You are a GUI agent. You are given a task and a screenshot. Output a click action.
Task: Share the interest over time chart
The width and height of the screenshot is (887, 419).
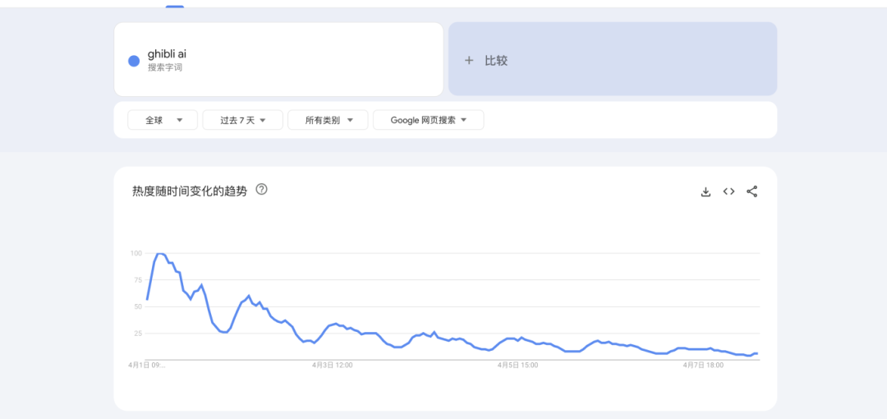click(x=751, y=191)
